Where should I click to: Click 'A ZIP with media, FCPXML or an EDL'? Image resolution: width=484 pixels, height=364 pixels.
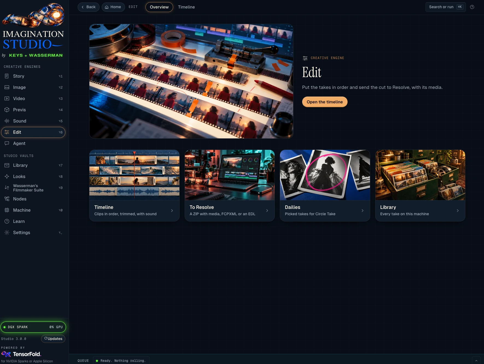222,214
